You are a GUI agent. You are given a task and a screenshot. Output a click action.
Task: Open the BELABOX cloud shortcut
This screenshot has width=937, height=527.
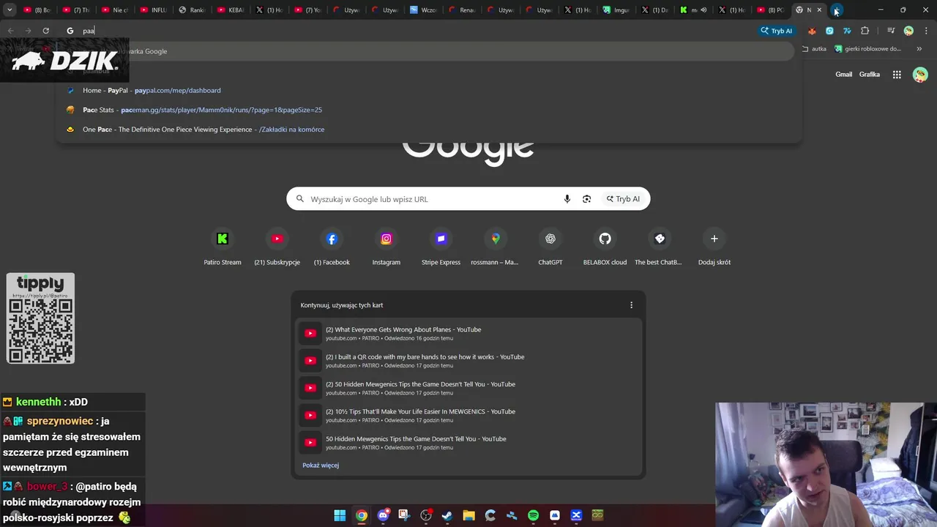tap(605, 247)
